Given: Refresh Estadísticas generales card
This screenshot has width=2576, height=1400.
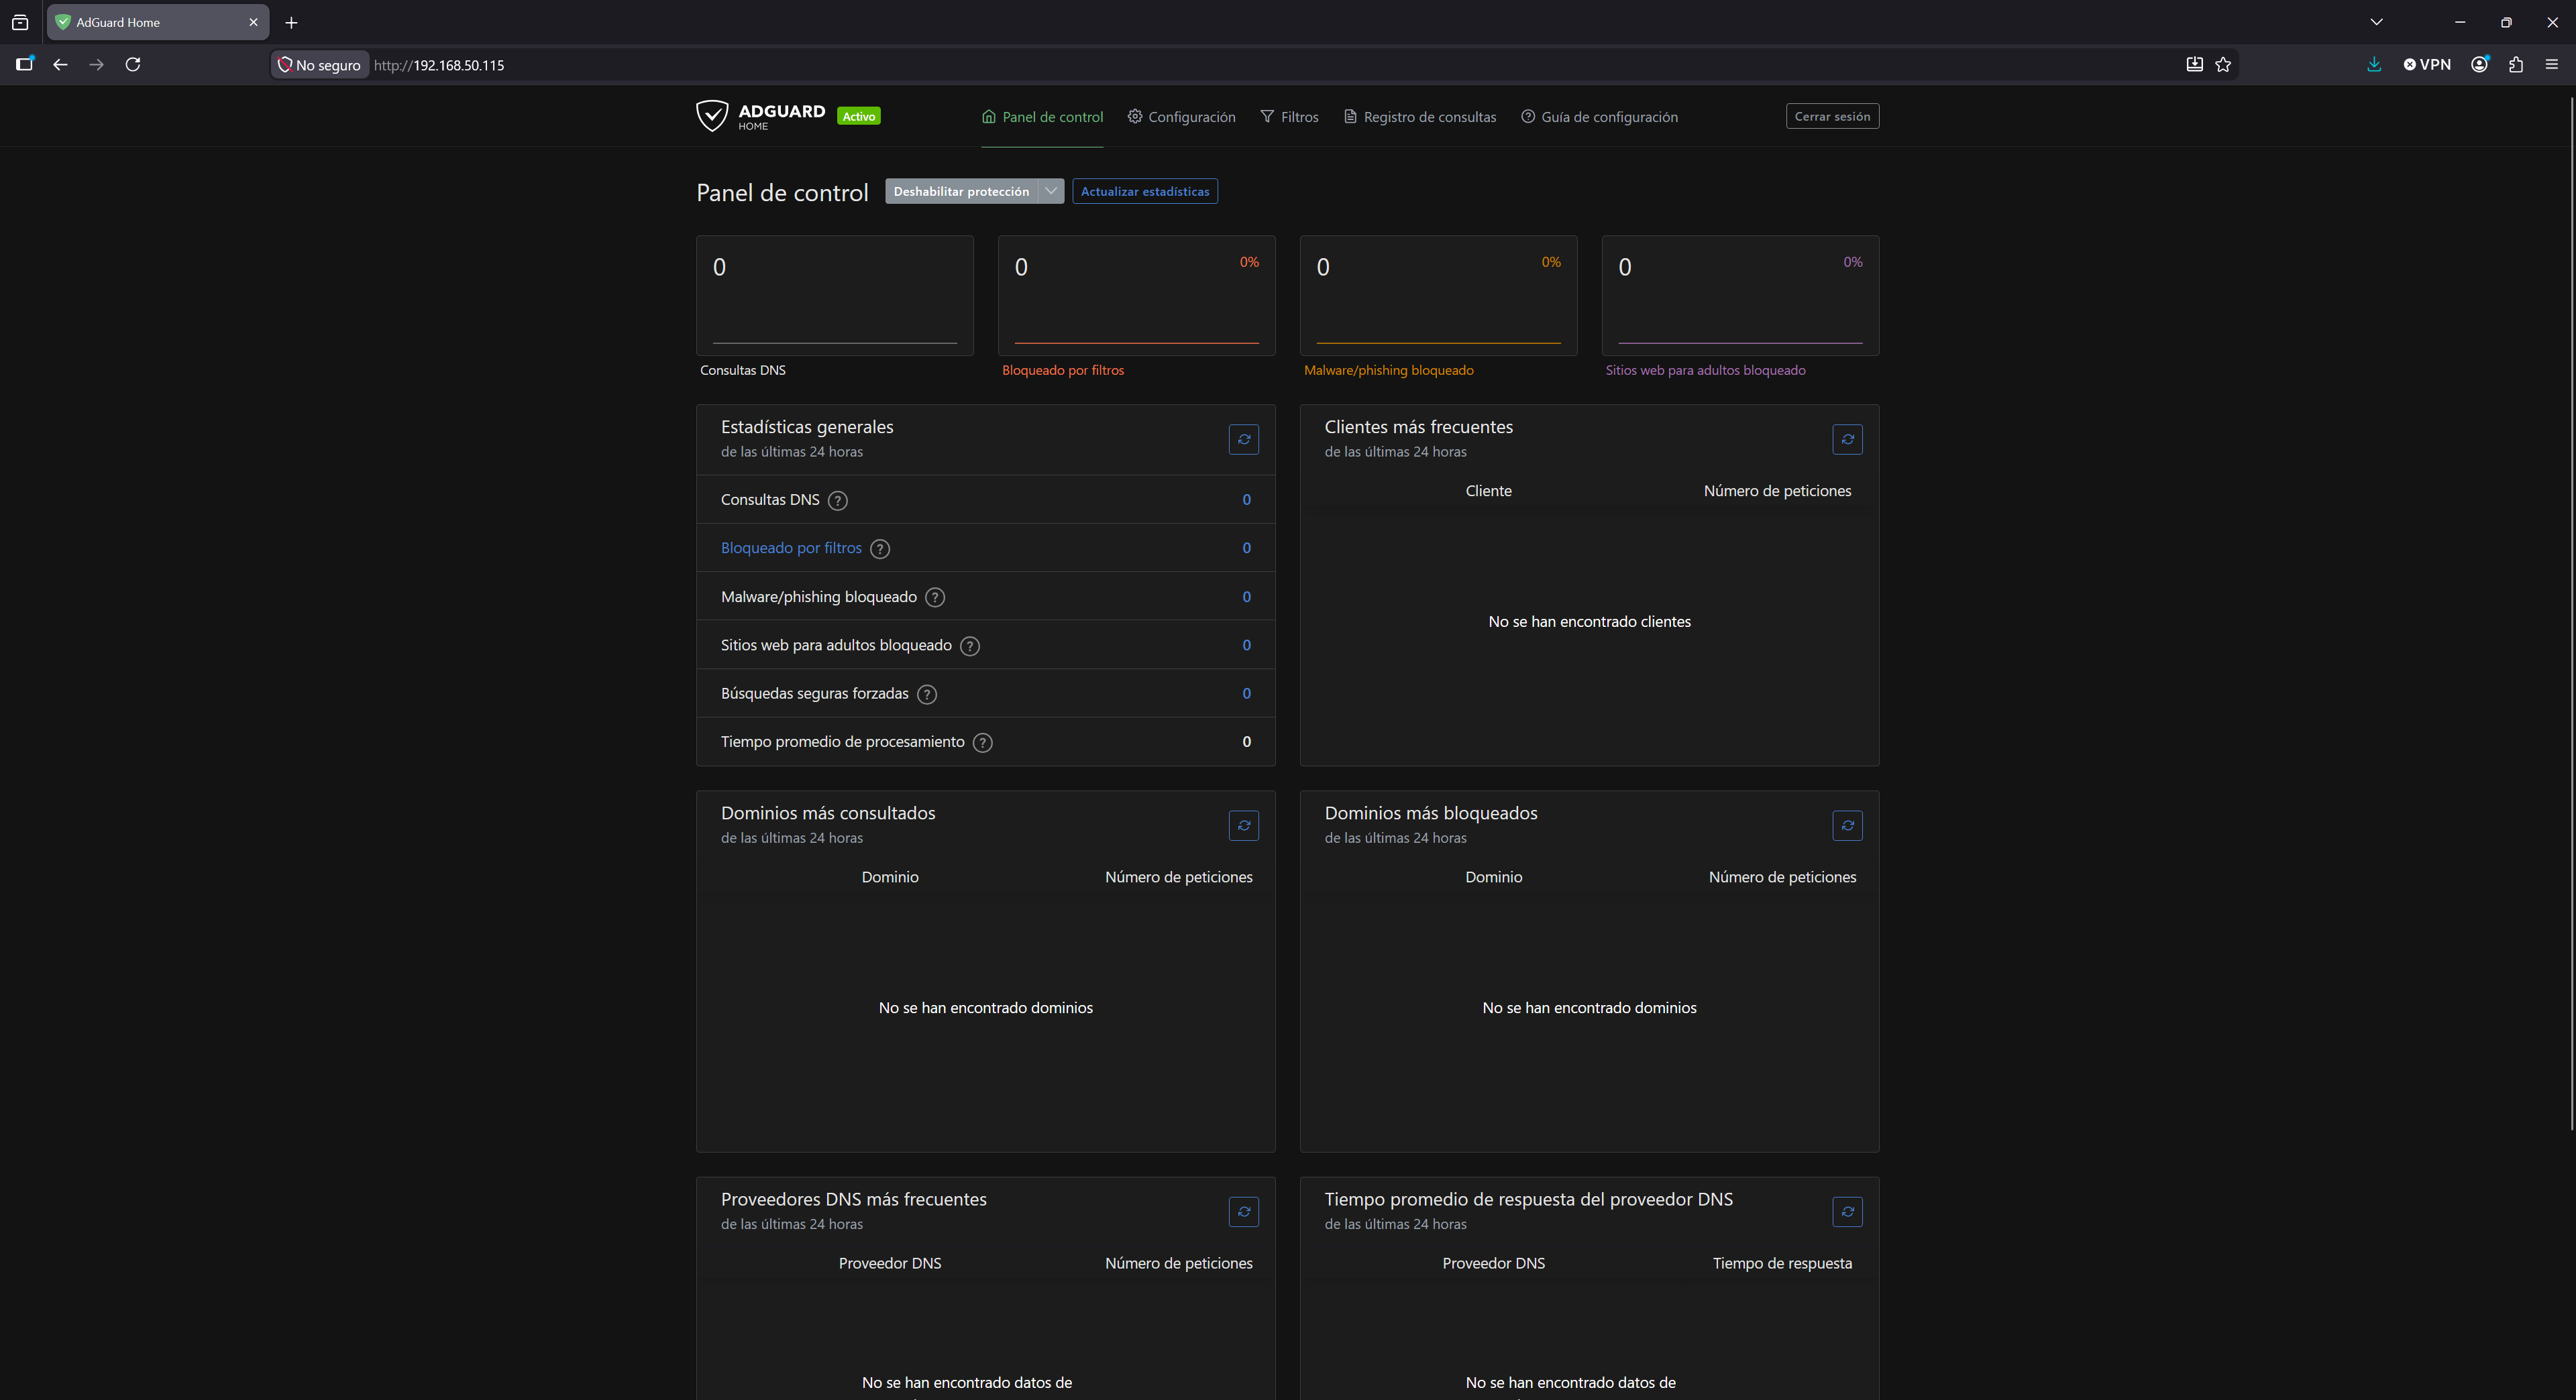Looking at the screenshot, I should [1243, 439].
